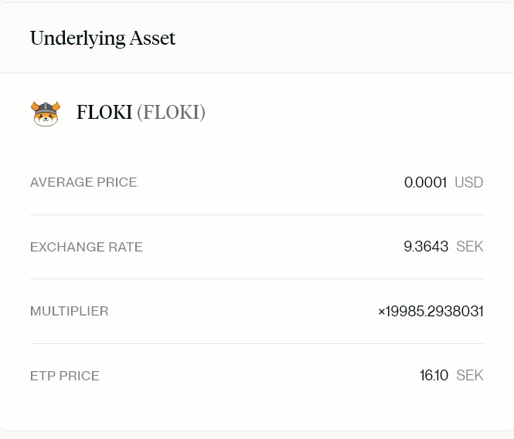
Task: Click the divider line below Exchange Rate row
Action: [257, 279]
